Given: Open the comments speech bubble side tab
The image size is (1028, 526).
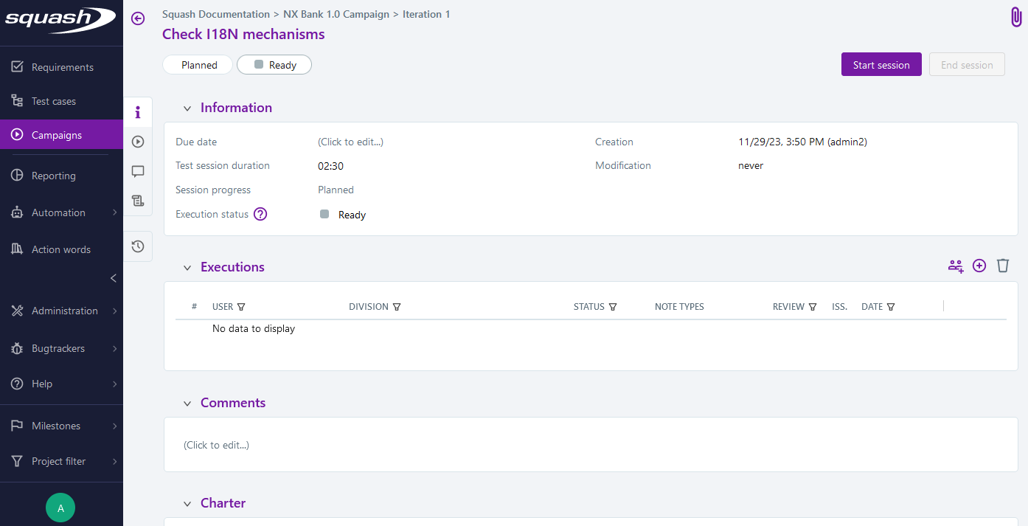Looking at the screenshot, I should pyautogui.click(x=138, y=171).
